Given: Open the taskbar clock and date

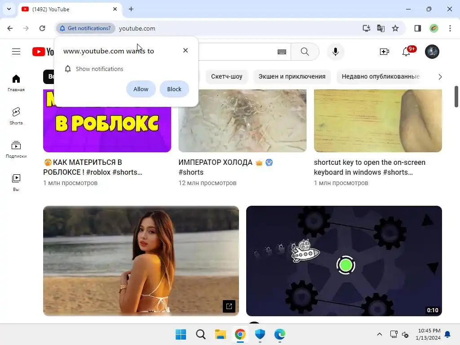Looking at the screenshot, I should 429,334.
